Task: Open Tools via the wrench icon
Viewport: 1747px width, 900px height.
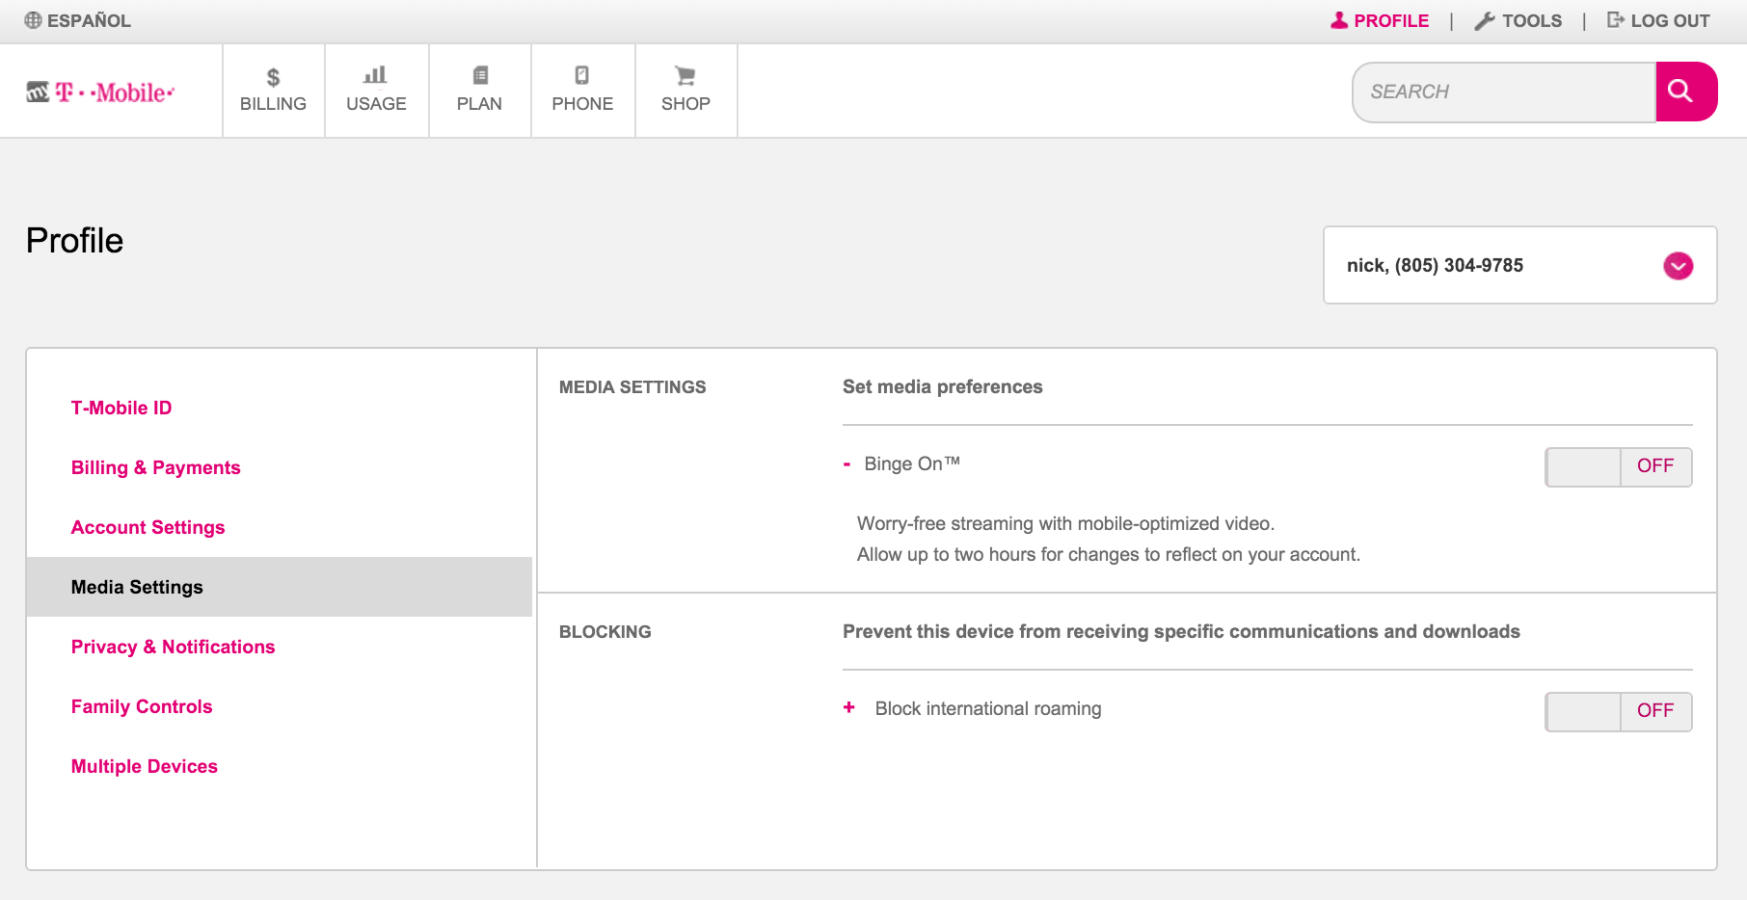Action: click(1484, 21)
